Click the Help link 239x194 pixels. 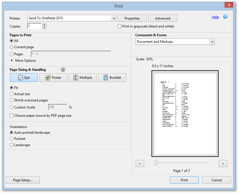click(x=215, y=17)
